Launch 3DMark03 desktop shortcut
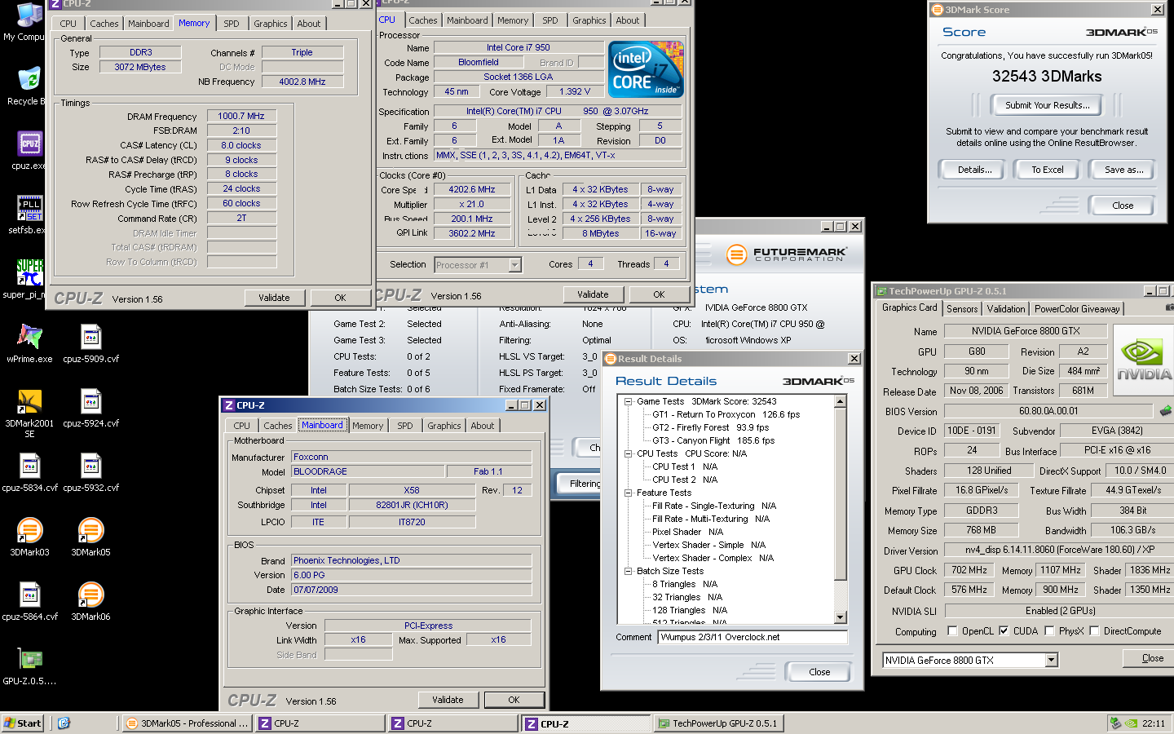This screenshot has width=1174, height=734. 29,530
